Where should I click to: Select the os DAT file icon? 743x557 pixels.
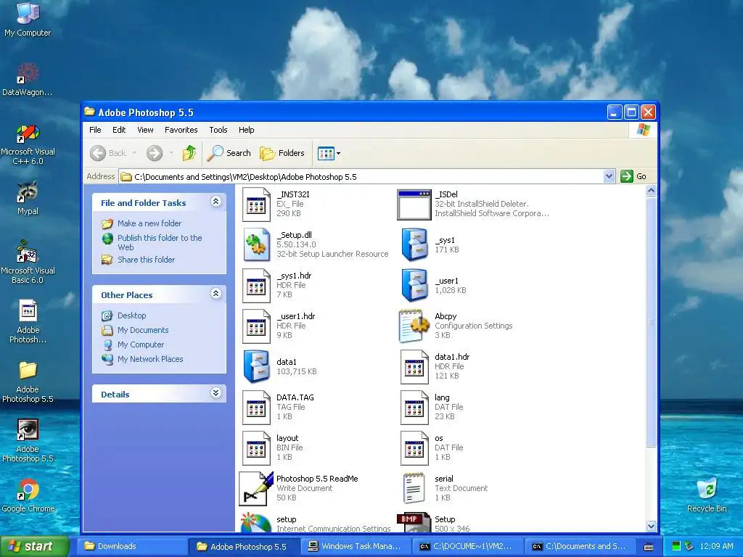click(x=414, y=448)
